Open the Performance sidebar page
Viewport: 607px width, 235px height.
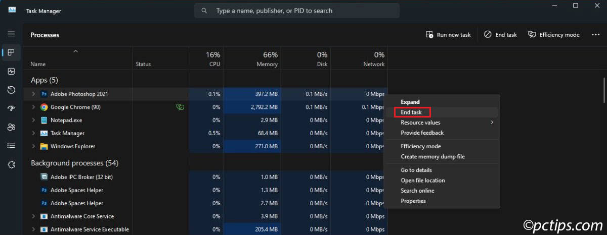[11, 71]
